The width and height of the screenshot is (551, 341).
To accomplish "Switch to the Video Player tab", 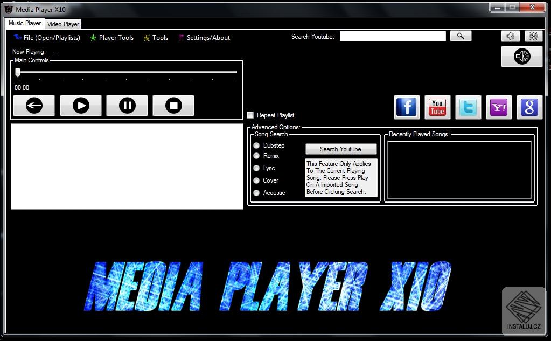I will [62, 24].
